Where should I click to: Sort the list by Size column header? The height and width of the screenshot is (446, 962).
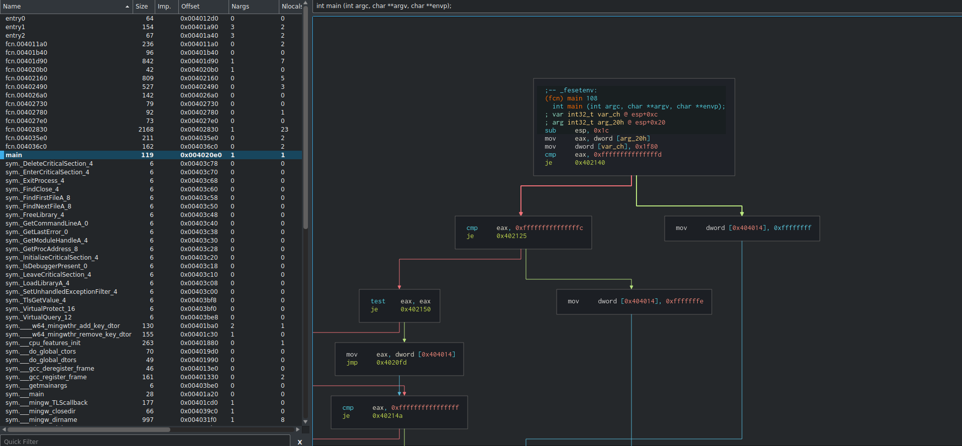pyautogui.click(x=144, y=7)
